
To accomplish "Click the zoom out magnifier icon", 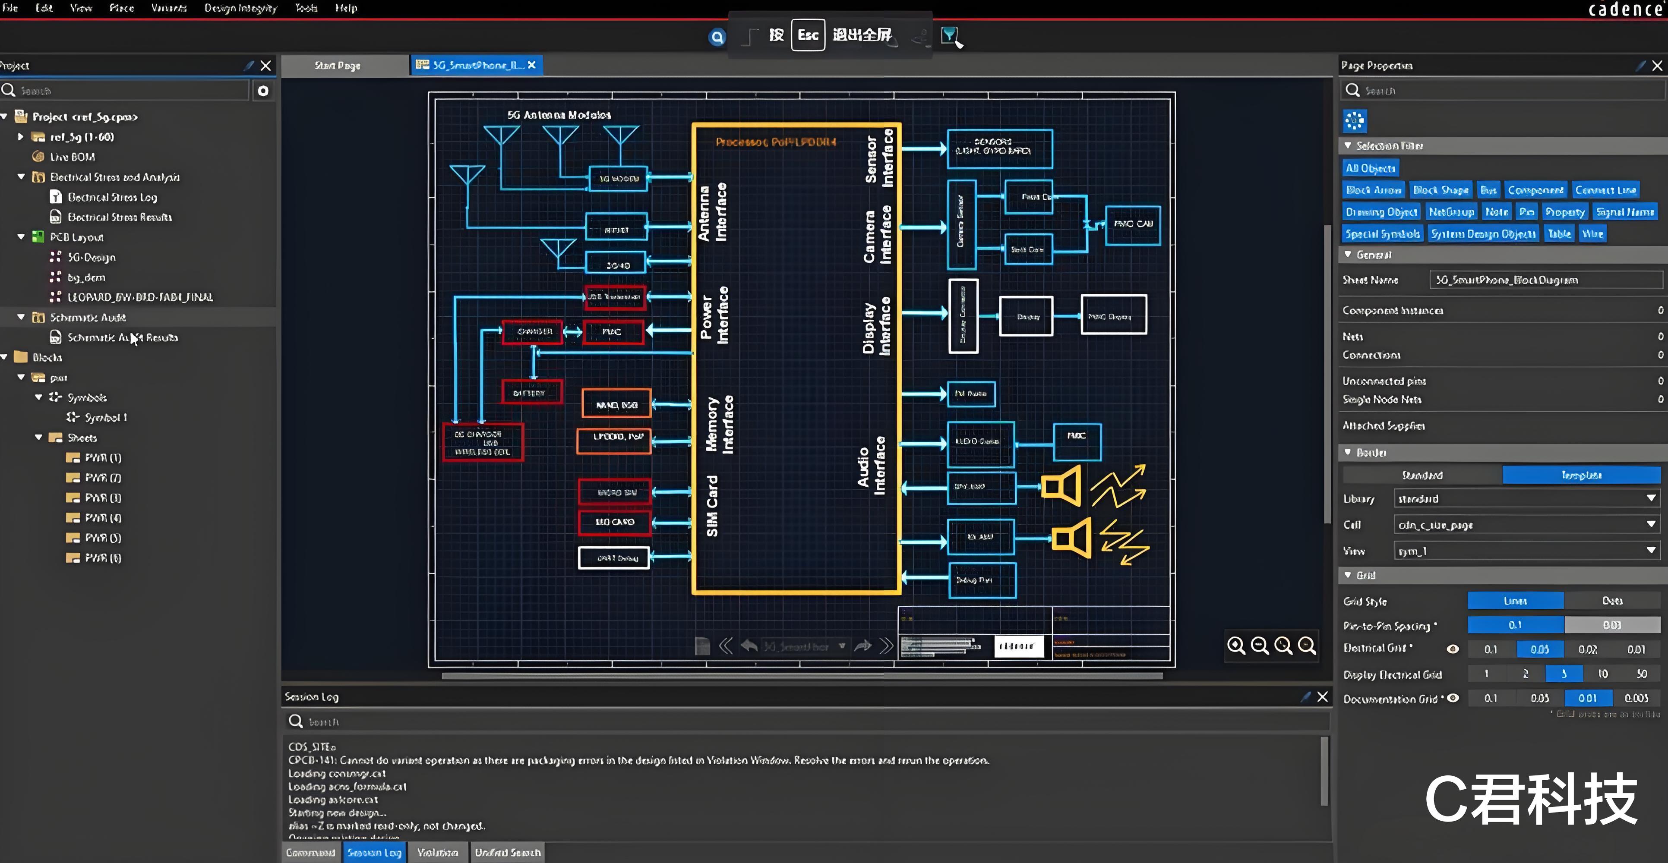I will pos(1260,646).
